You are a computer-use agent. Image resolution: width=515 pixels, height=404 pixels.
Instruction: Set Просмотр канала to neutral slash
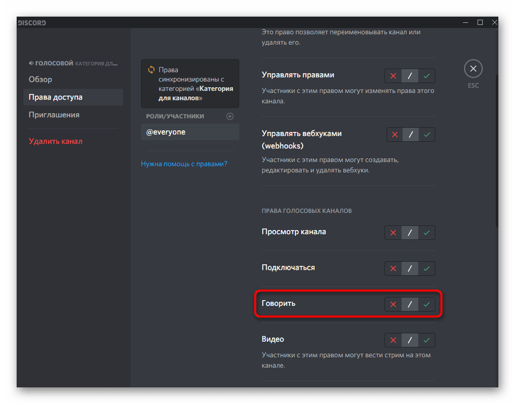[x=409, y=233]
